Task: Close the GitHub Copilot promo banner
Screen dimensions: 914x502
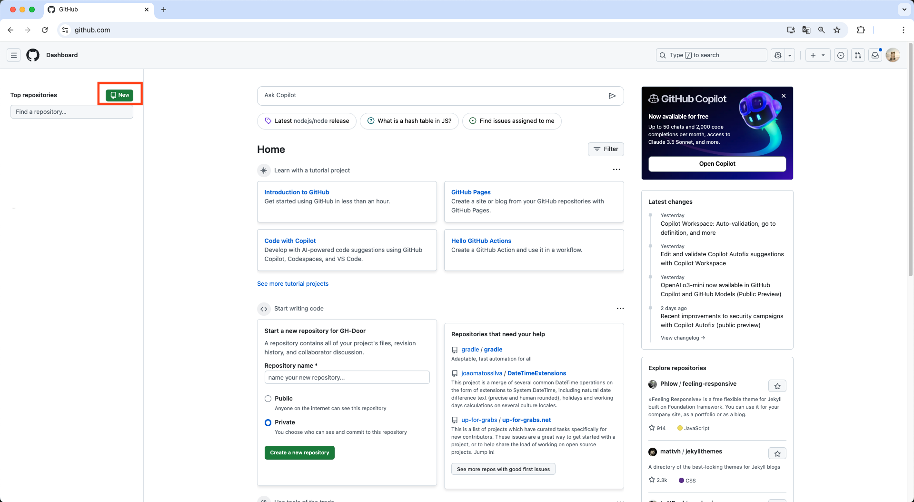Action: tap(784, 96)
